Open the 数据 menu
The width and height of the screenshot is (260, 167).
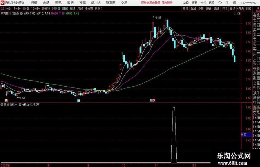click(70, 3)
